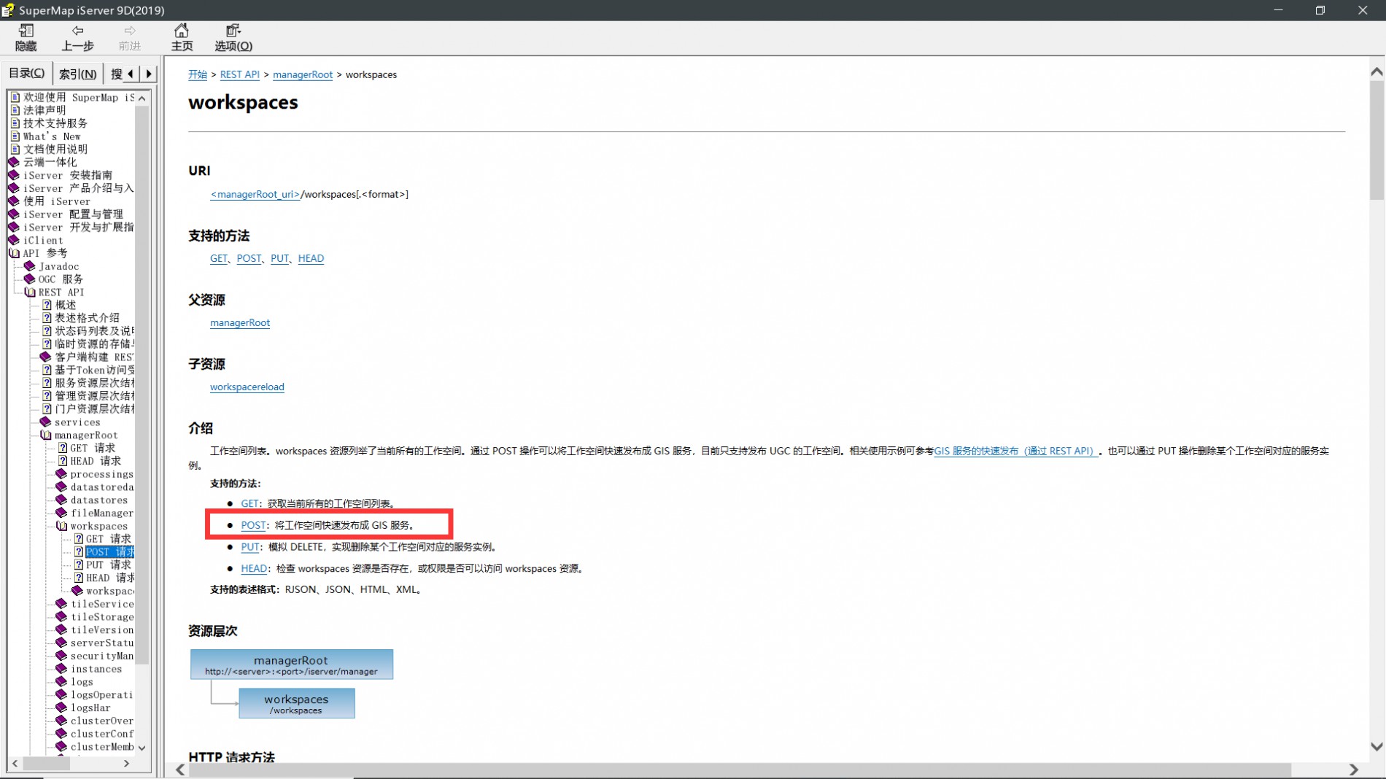This screenshot has width=1386, height=779.
Task: Click the 云端一体化 book icon
Action: [x=14, y=162]
